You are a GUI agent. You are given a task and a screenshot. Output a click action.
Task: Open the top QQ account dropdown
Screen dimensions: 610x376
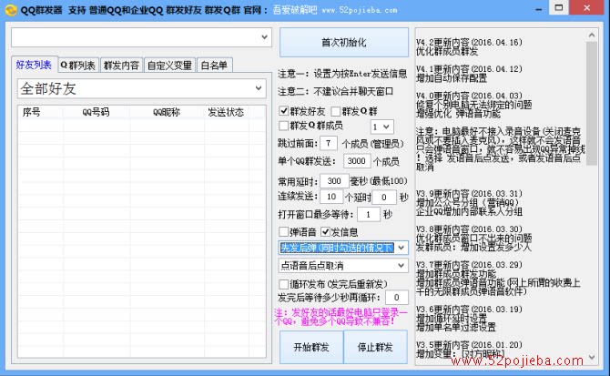pyautogui.click(x=141, y=37)
